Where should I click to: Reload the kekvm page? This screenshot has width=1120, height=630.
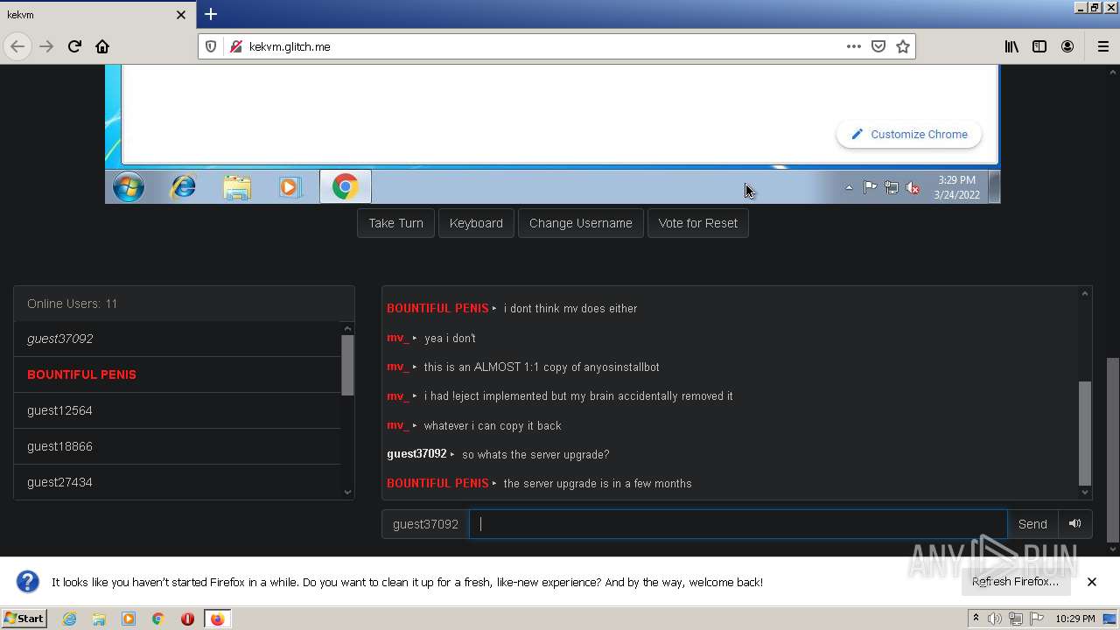(x=74, y=46)
